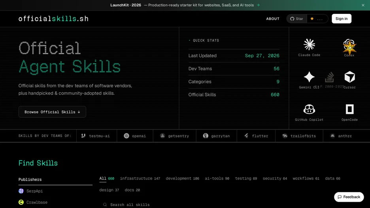Screen dimensions: 370x208
Task: Dismiss the LaunchKit announcement banner
Action: (x=363, y=5)
